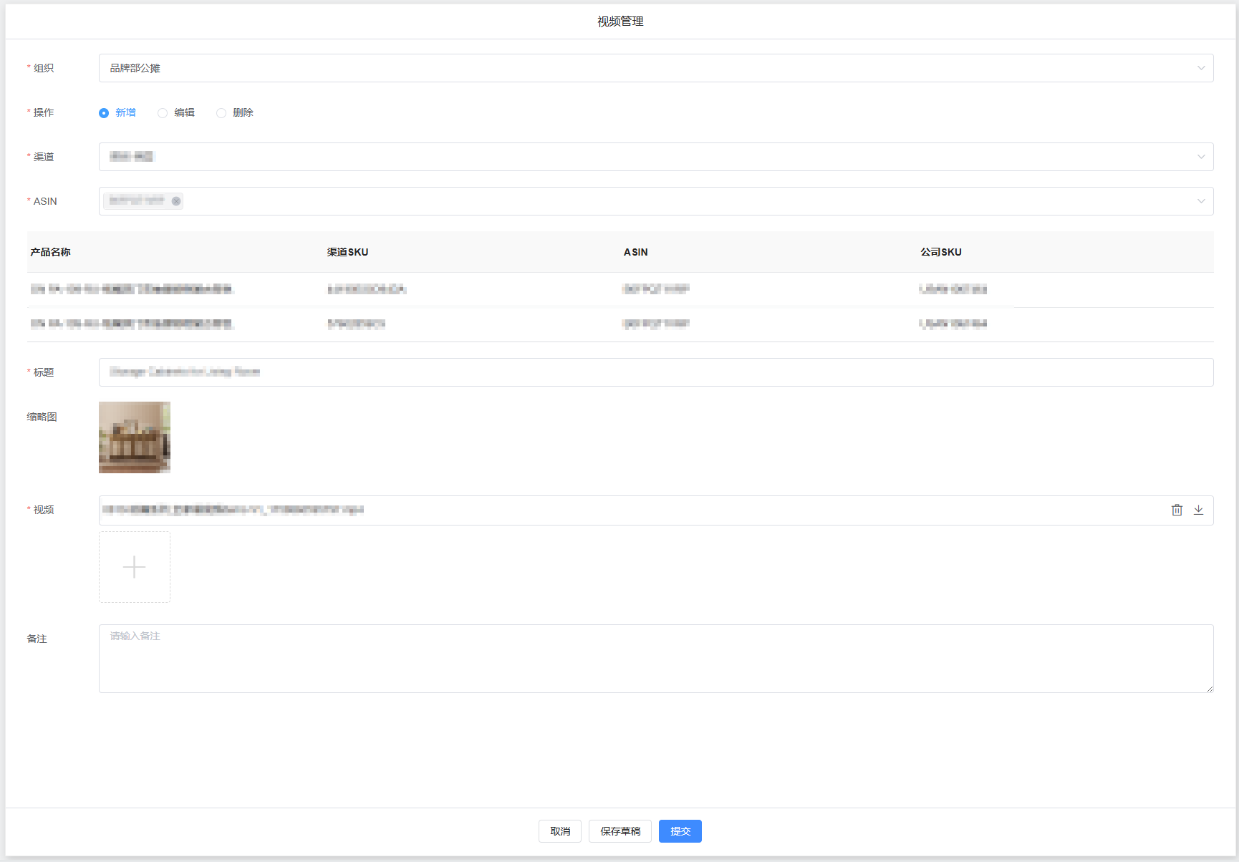Click the 渠道SKU column header
Screen dimensions: 1239x862
pyautogui.click(x=348, y=252)
